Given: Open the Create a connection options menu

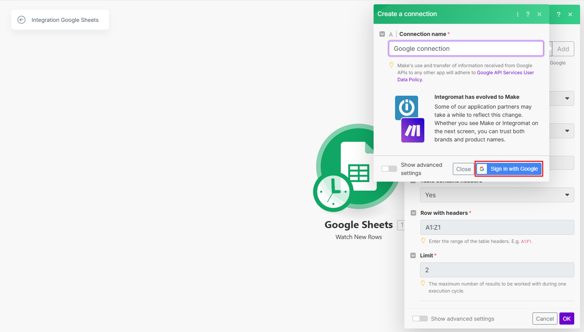Looking at the screenshot, I should click(518, 14).
